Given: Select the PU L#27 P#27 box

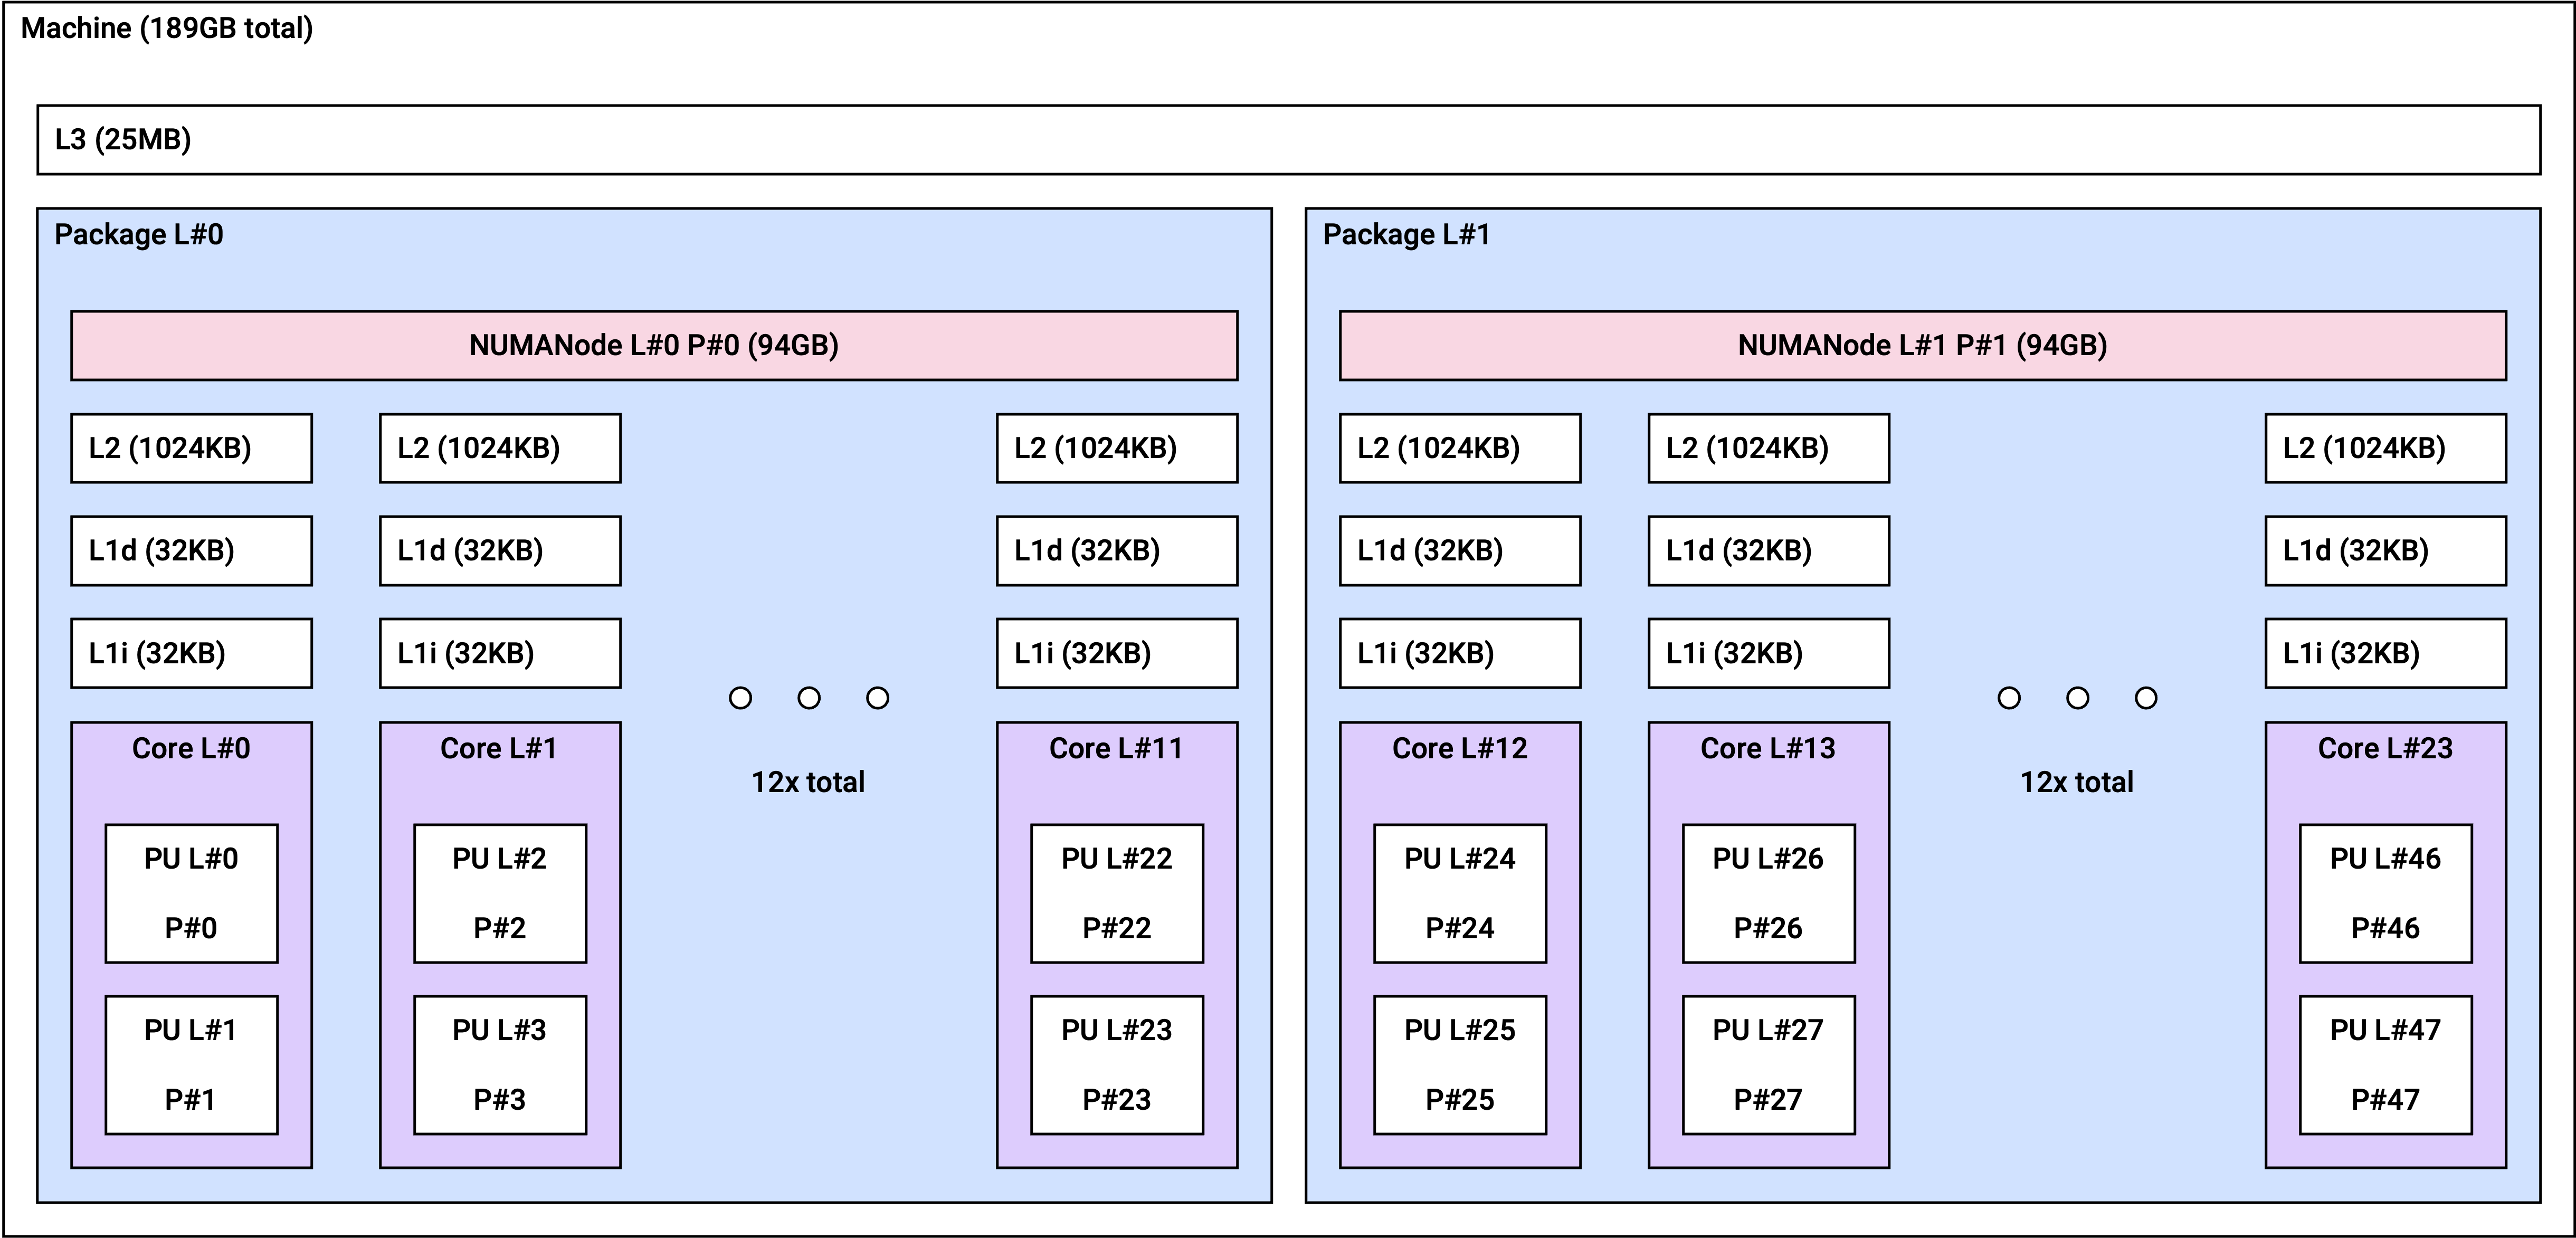Looking at the screenshot, I should point(1769,1065).
